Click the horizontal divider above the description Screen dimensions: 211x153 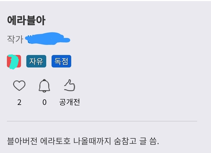pos(102,121)
